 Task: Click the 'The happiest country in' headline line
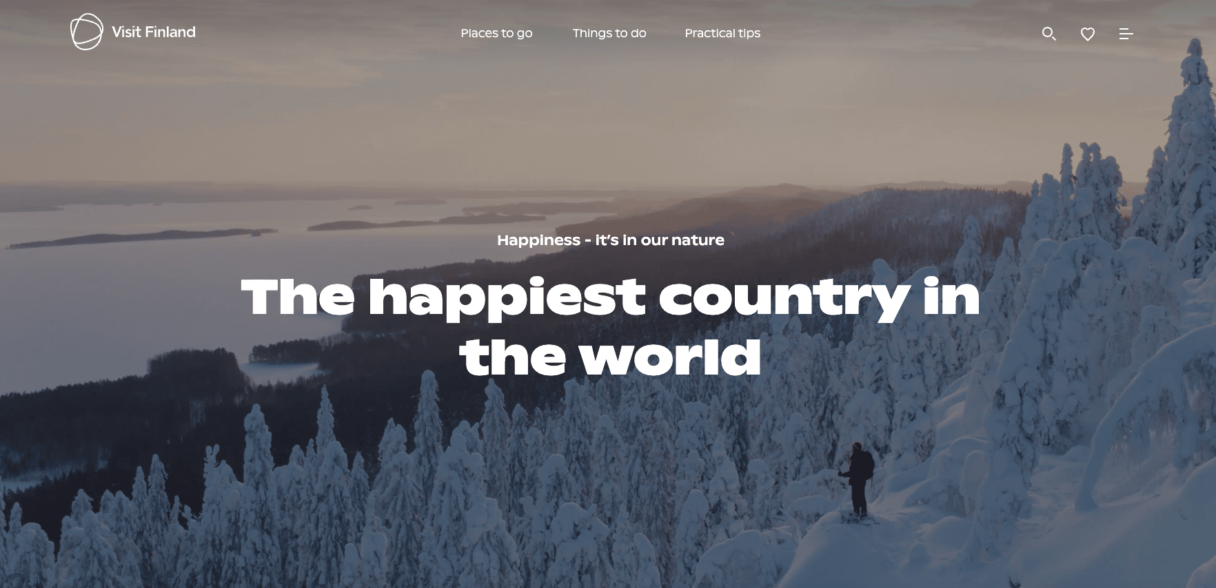pos(610,297)
